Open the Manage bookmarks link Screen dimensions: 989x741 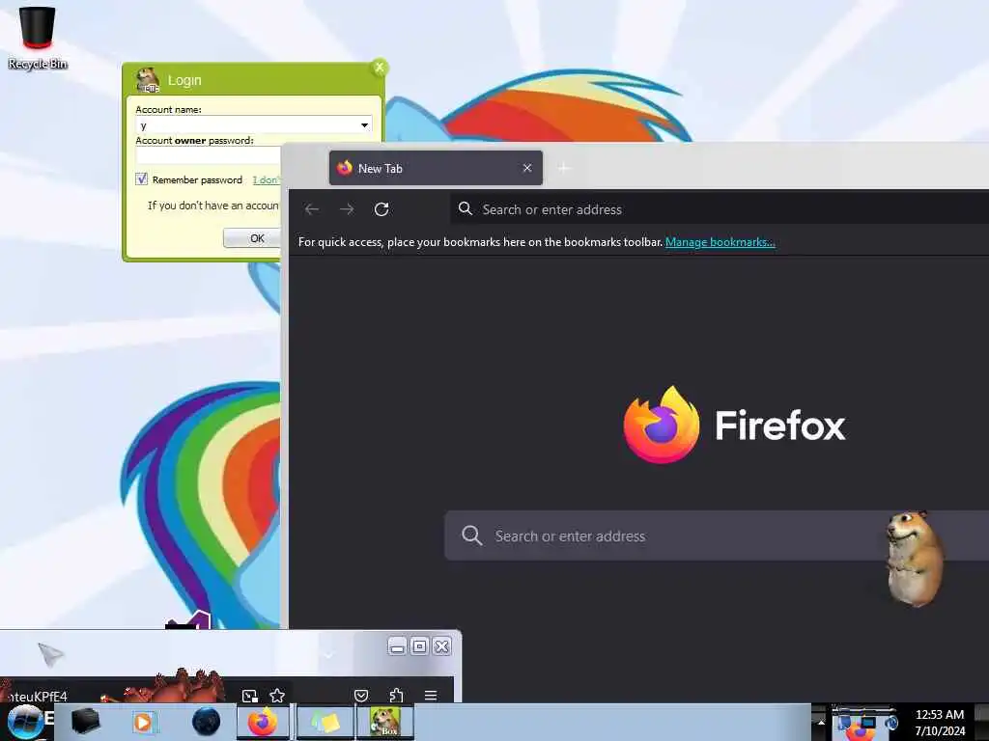pyautogui.click(x=721, y=242)
